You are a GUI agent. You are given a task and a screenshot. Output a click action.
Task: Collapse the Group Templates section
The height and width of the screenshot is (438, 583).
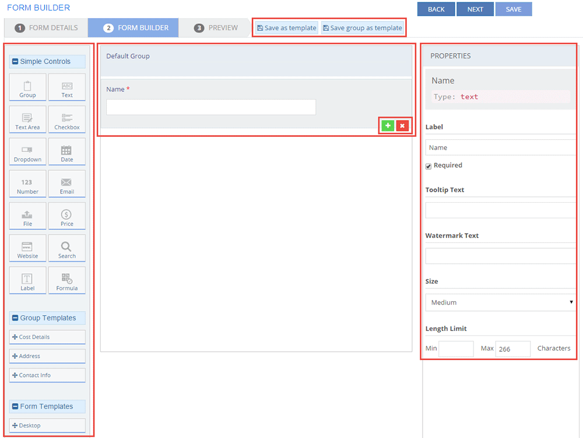[x=15, y=318]
